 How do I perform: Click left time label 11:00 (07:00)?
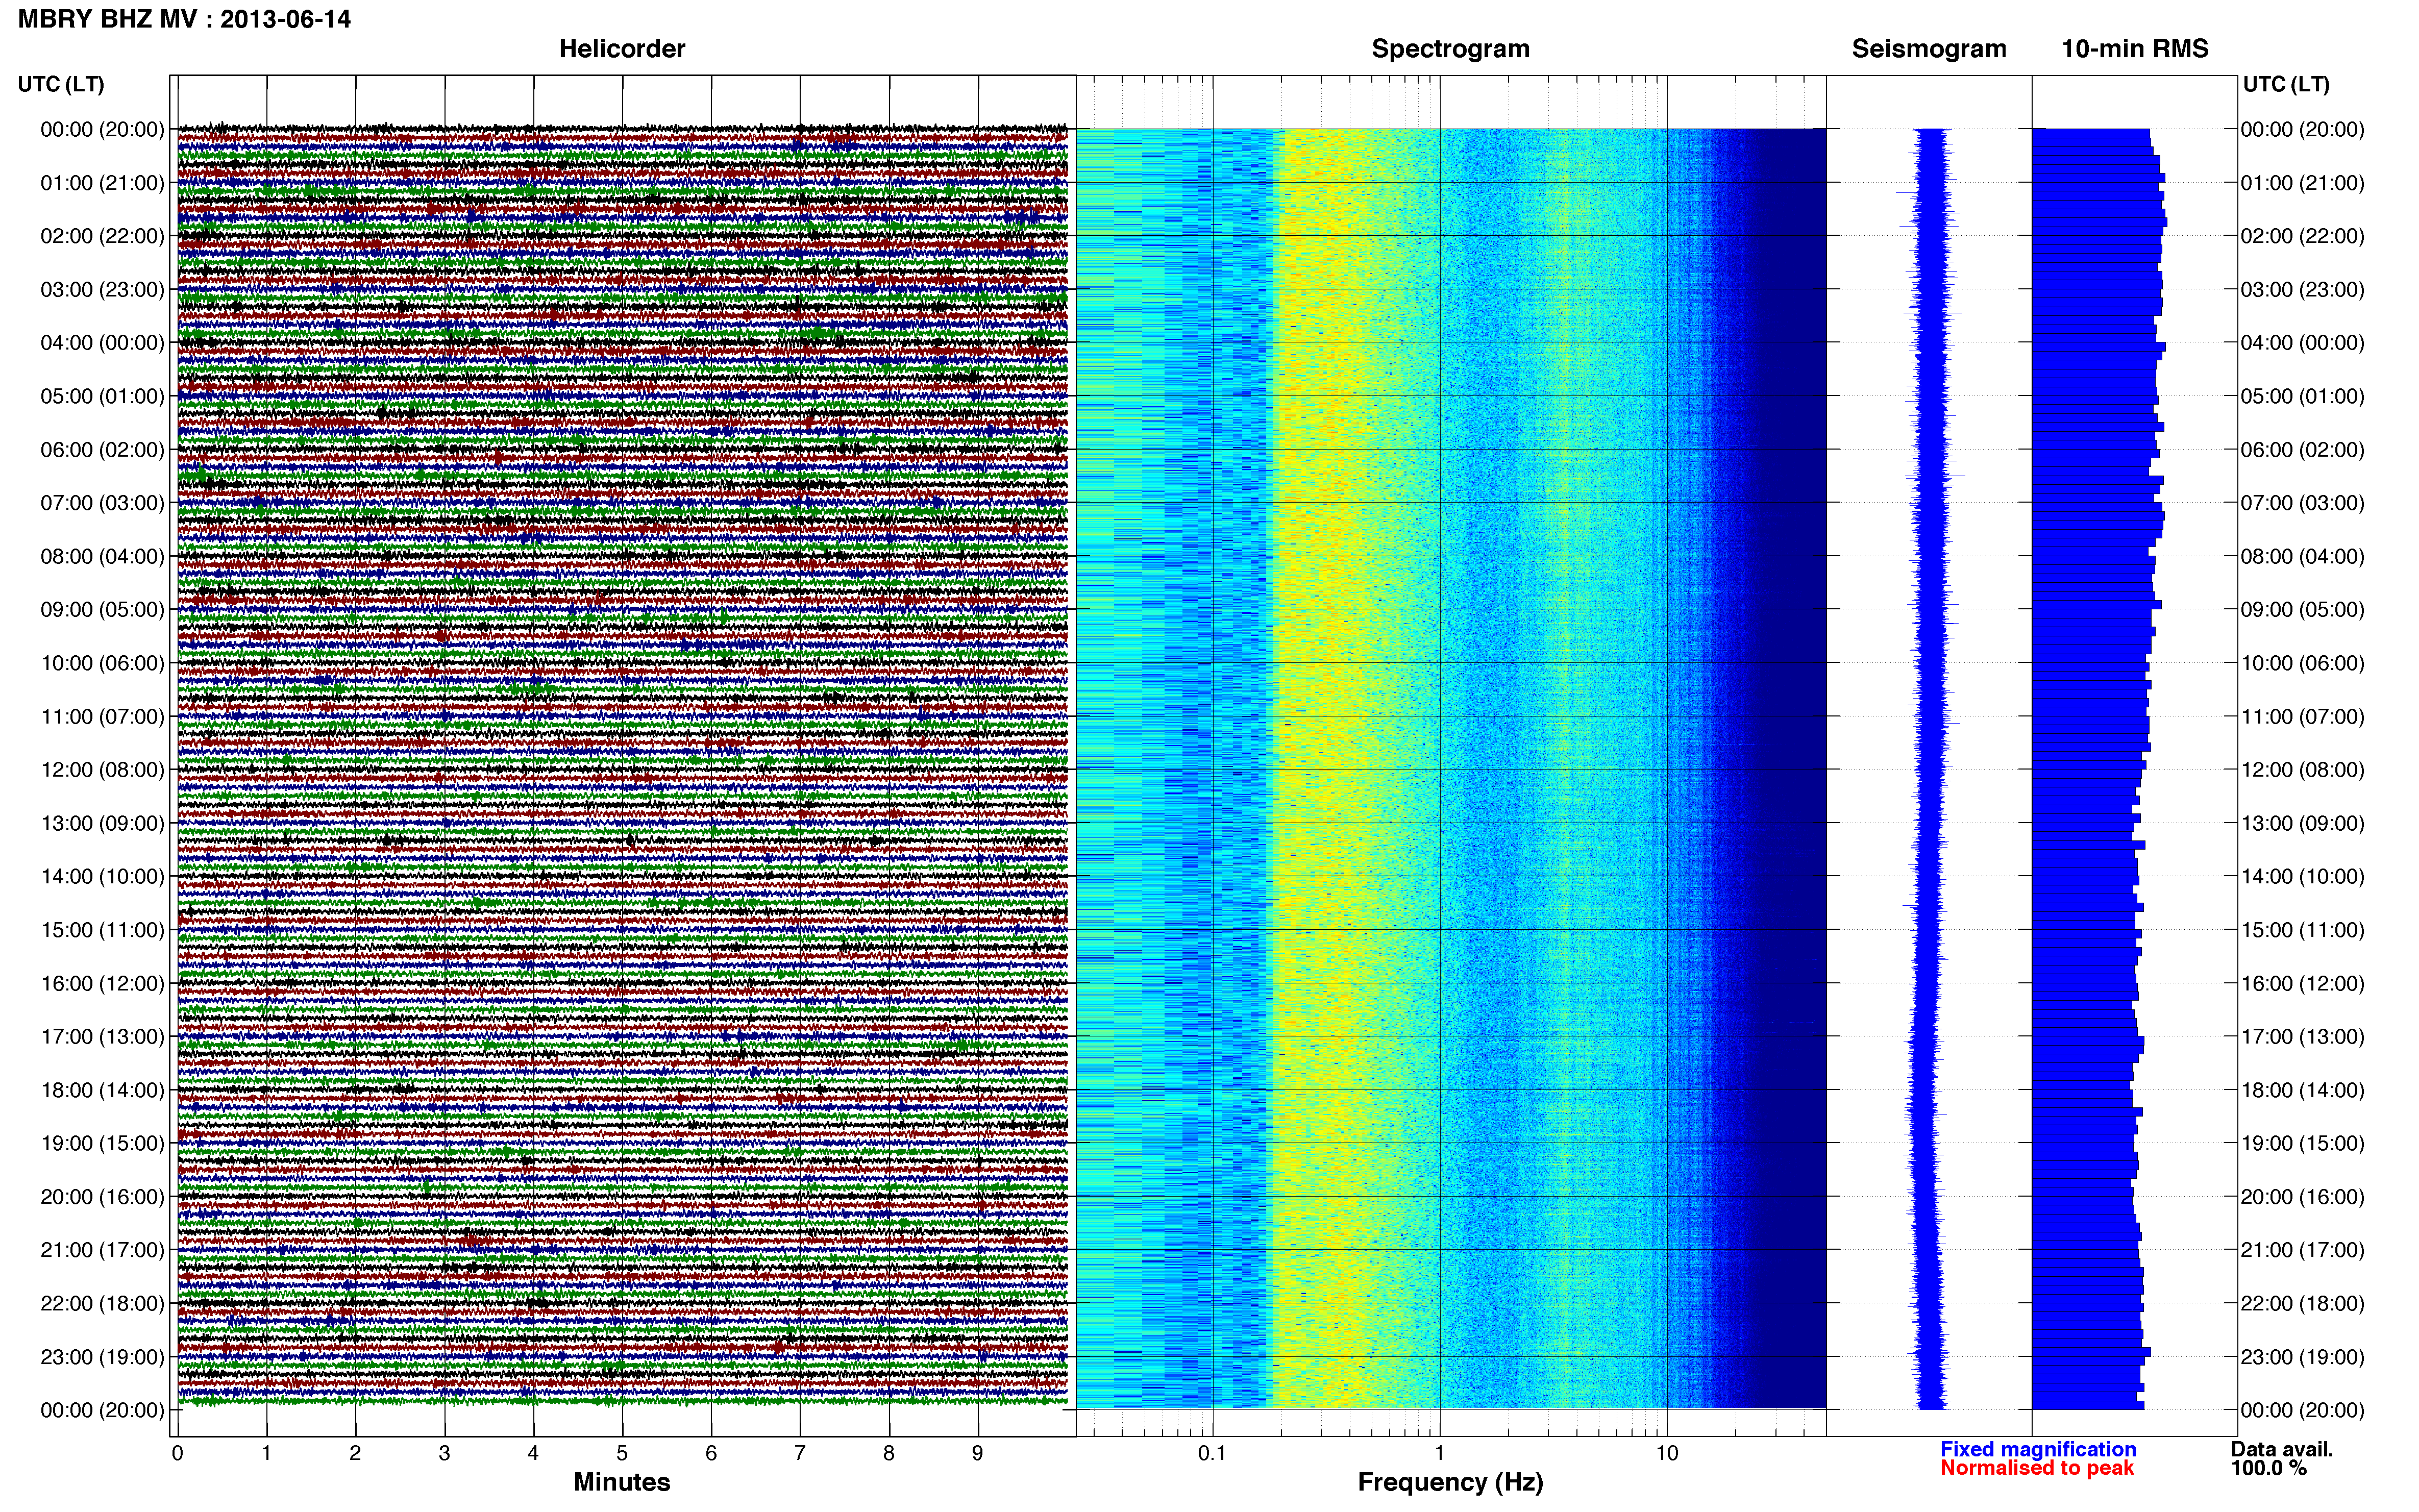tap(102, 717)
